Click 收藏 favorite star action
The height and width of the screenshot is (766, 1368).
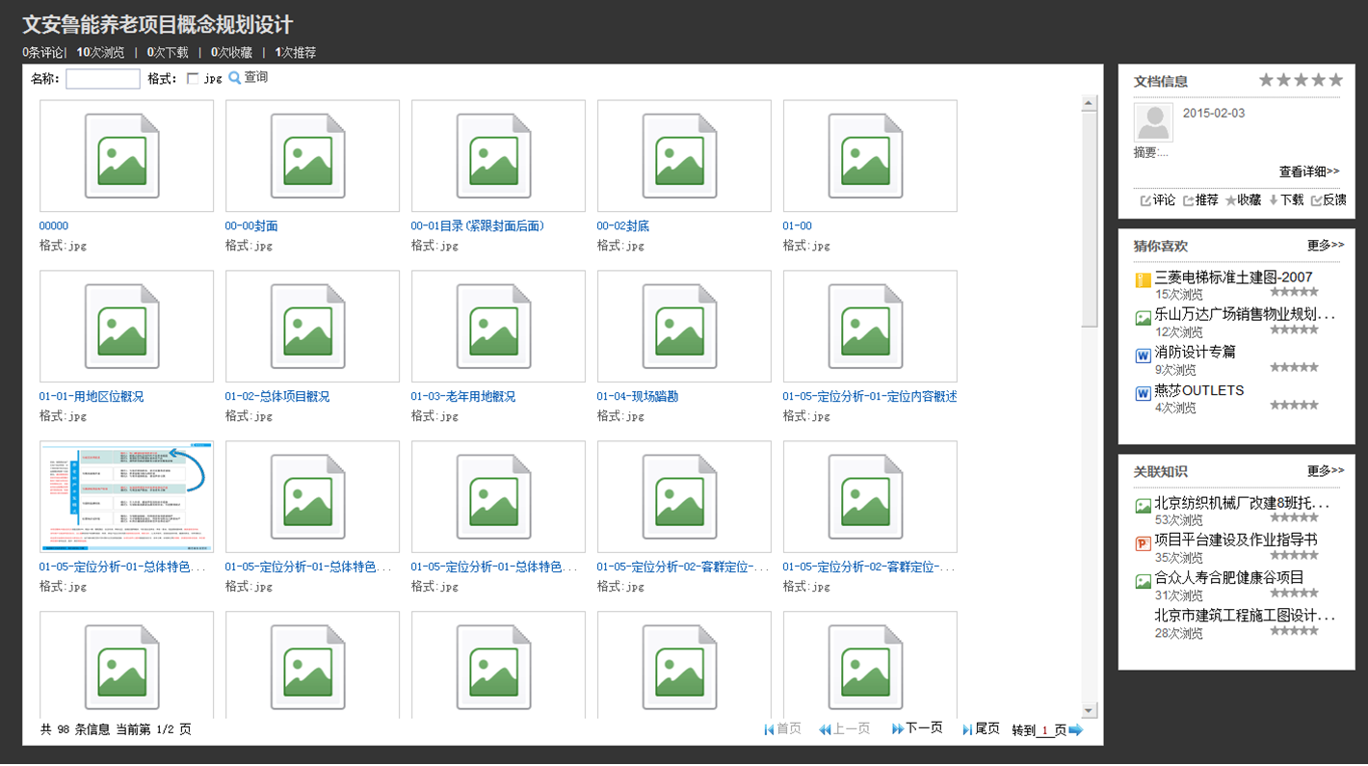1243,200
